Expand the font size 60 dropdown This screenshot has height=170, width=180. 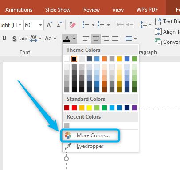(40, 25)
